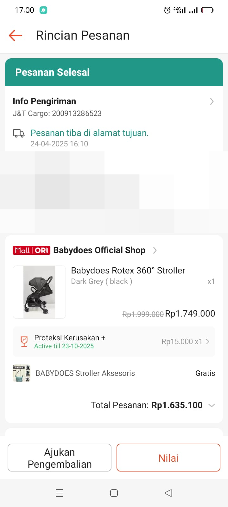
Task: Tap the damage protection glass icon
Action: [x=24, y=341]
